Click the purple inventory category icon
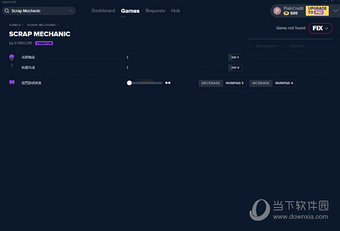This screenshot has width=340, height=231. (12, 57)
